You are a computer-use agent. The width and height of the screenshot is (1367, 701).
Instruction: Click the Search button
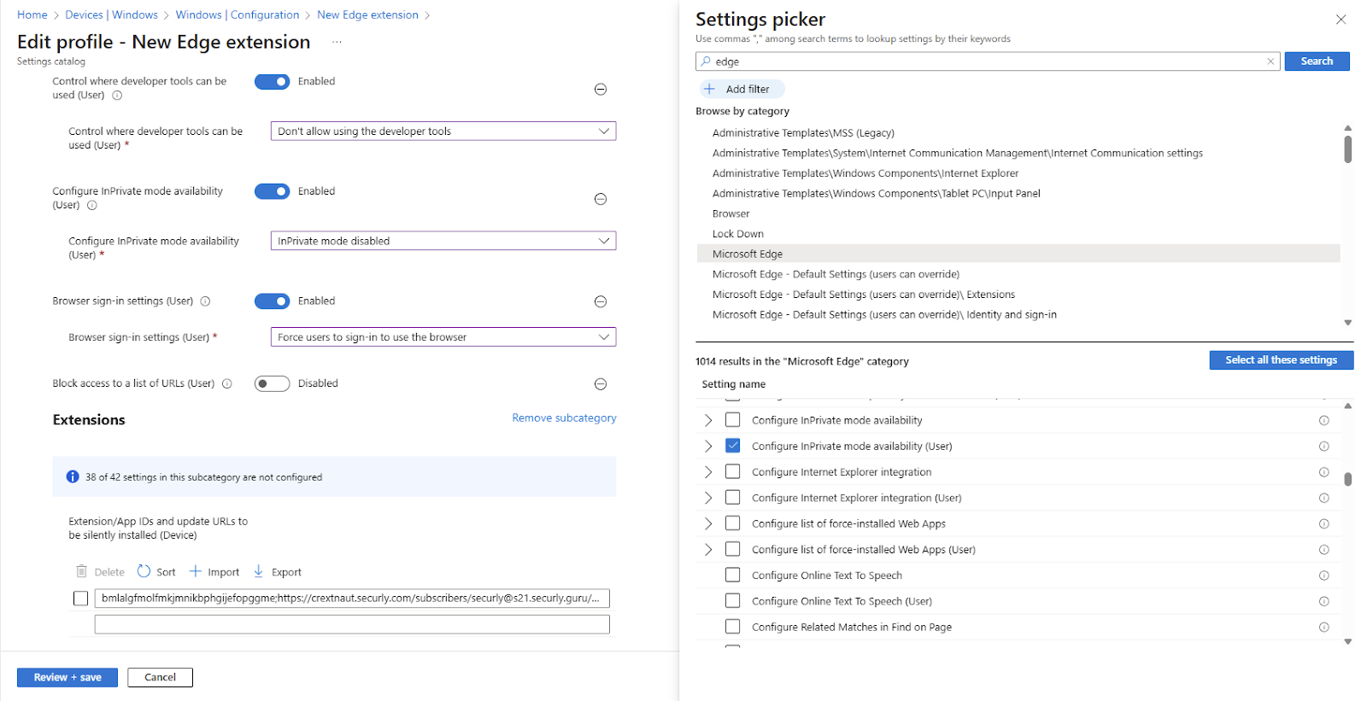click(x=1317, y=61)
